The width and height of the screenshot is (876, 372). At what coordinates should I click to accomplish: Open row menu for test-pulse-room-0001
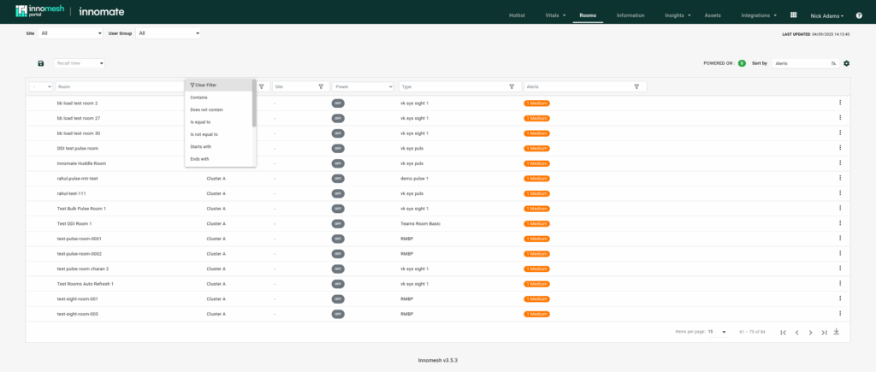840,239
